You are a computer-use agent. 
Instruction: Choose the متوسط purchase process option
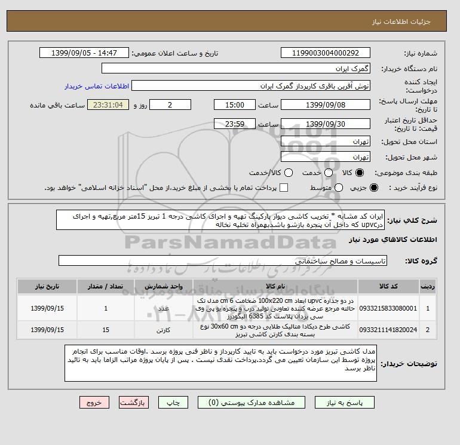pyautogui.click(x=339, y=188)
